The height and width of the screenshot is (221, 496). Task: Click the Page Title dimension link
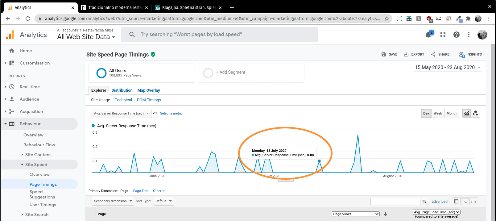[x=141, y=191]
